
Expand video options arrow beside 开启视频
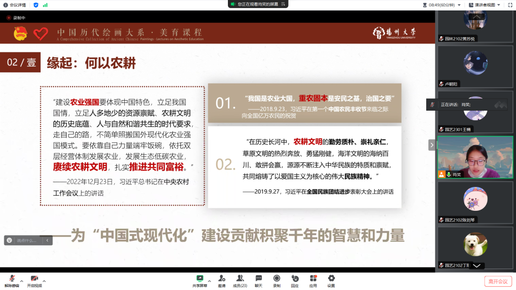click(x=44, y=280)
